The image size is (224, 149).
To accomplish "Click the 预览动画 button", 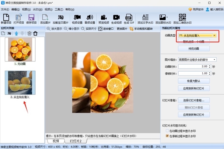I will pyautogui.click(x=194, y=49).
